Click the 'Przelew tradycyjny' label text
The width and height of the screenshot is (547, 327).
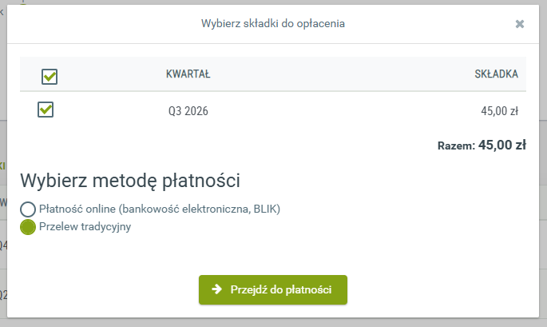[85, 227]
